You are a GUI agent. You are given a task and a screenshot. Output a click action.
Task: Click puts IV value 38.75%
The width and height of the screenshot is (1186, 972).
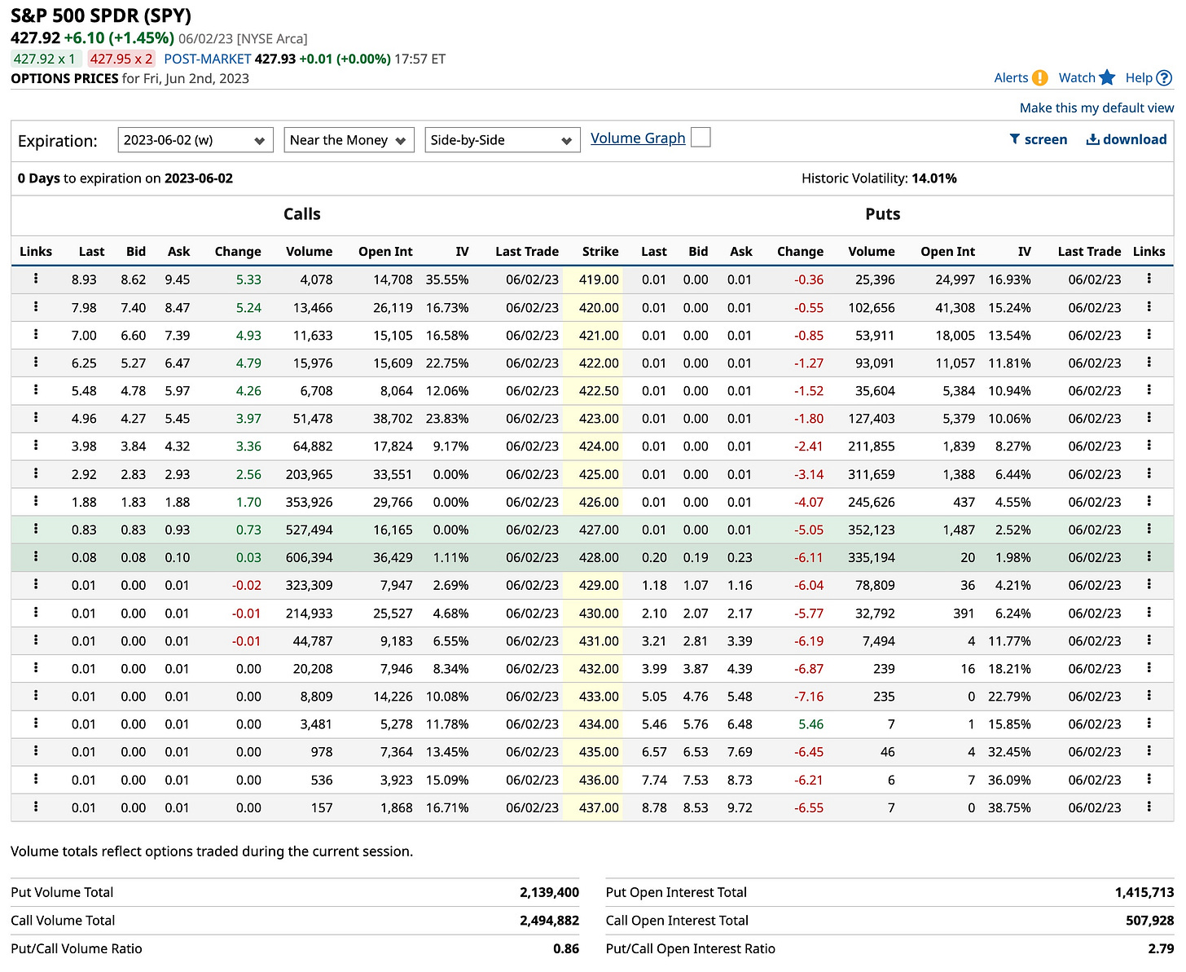coord(1009,807)
